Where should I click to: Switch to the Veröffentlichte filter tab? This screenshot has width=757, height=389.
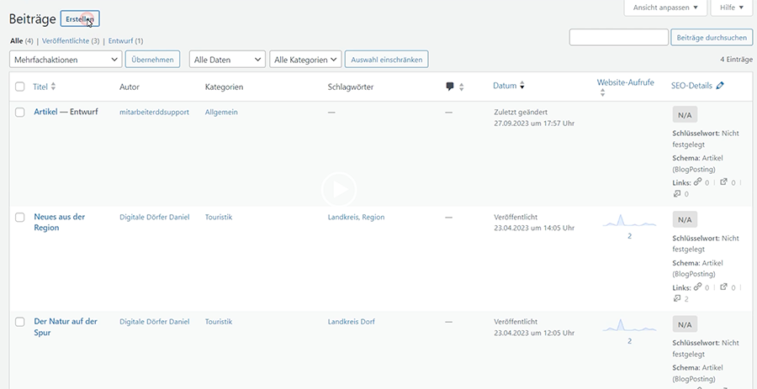point(70,40)
